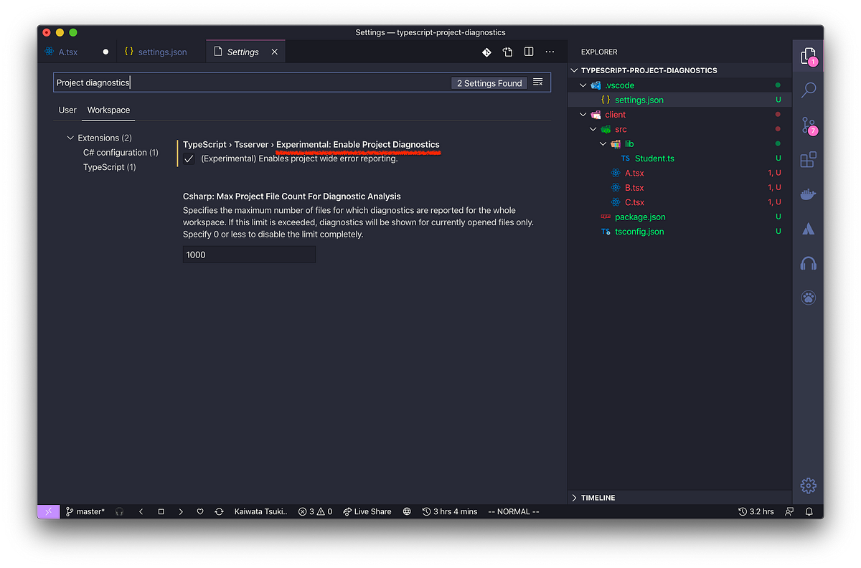
Task: Select the Docker extension icon
Action: pos(809,193)
